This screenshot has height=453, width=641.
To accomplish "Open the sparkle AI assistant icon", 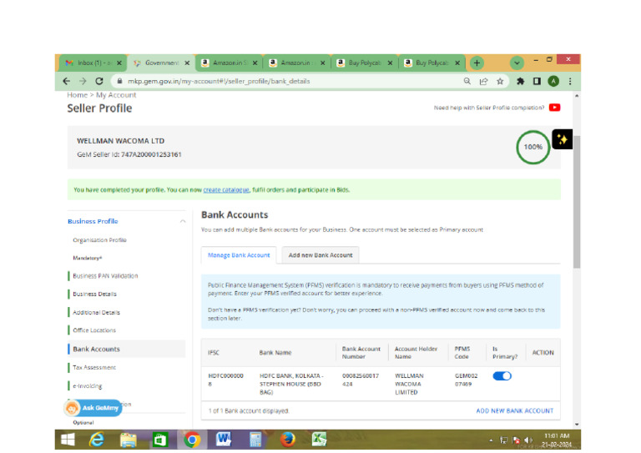I will tap(562, 139).
